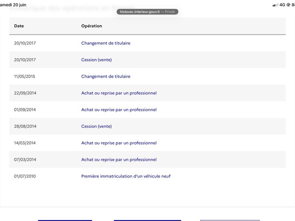Open 'Cession (vente)' from 20/10/2017

(x=96, y=60)
